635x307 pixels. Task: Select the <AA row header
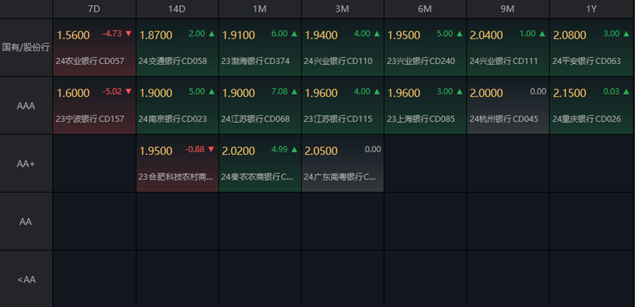pyautogui.click(x=26, y=279)
